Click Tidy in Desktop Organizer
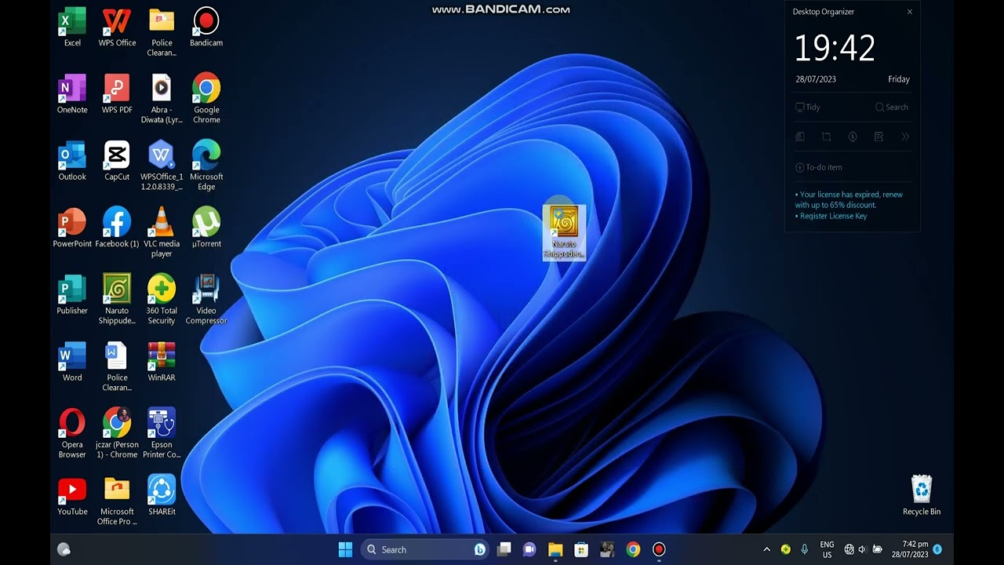 (808, 108)
